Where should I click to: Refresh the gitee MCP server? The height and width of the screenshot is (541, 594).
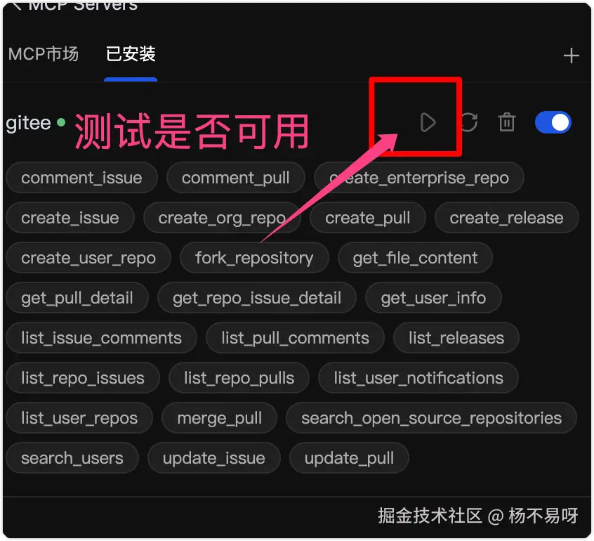(469, 122)
